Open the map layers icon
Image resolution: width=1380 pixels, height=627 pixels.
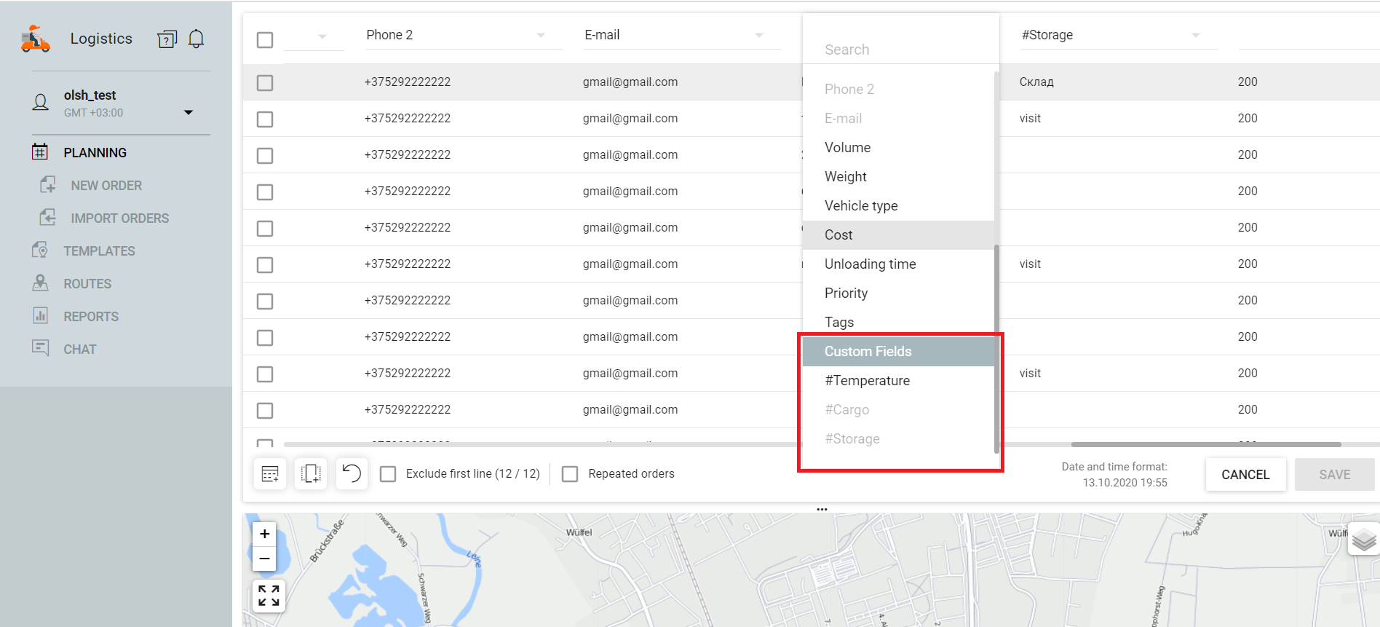point(1364,540)
